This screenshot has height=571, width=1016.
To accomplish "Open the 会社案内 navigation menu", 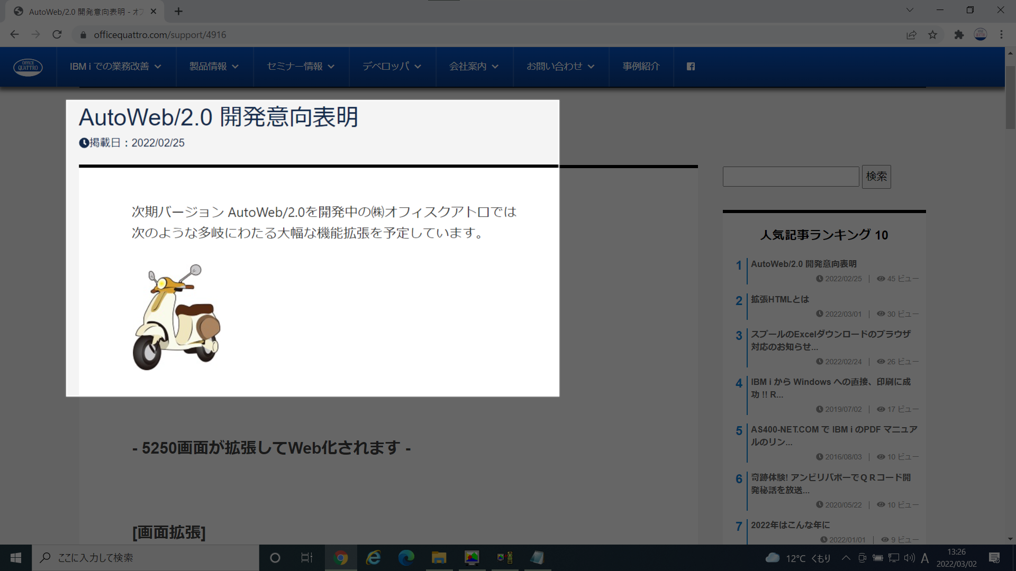I will [474, 67].
